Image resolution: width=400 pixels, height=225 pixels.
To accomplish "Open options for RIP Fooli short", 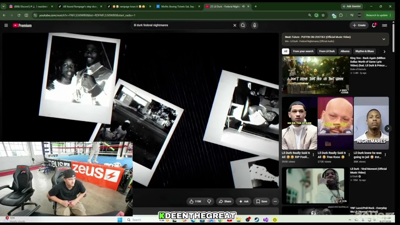I will point(313,155).
